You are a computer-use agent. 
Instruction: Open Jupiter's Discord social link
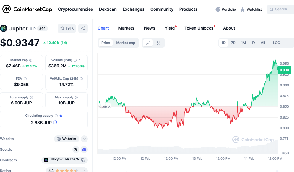pos(84,150)
